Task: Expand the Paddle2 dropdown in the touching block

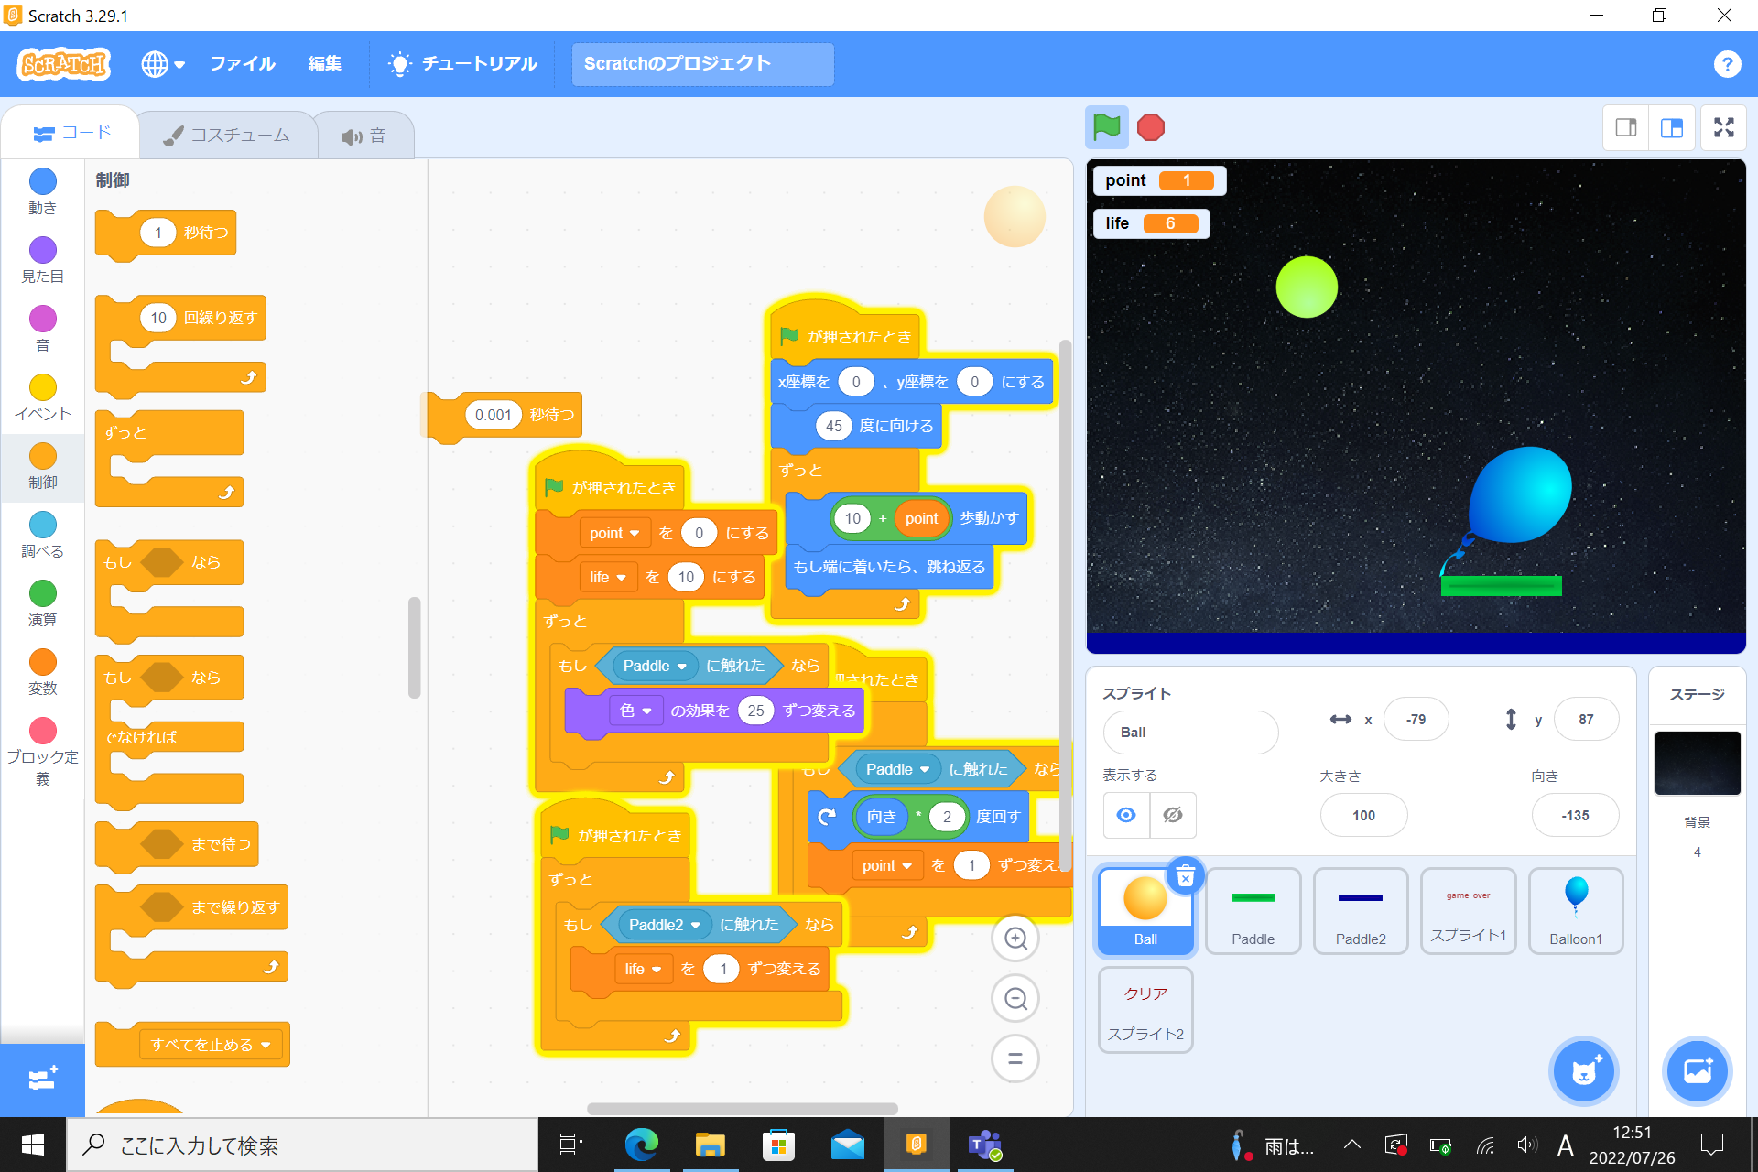Action: point(696,926)
